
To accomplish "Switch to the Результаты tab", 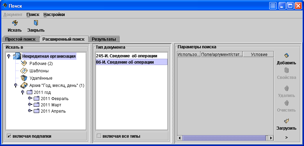I will tap(104, 39).
